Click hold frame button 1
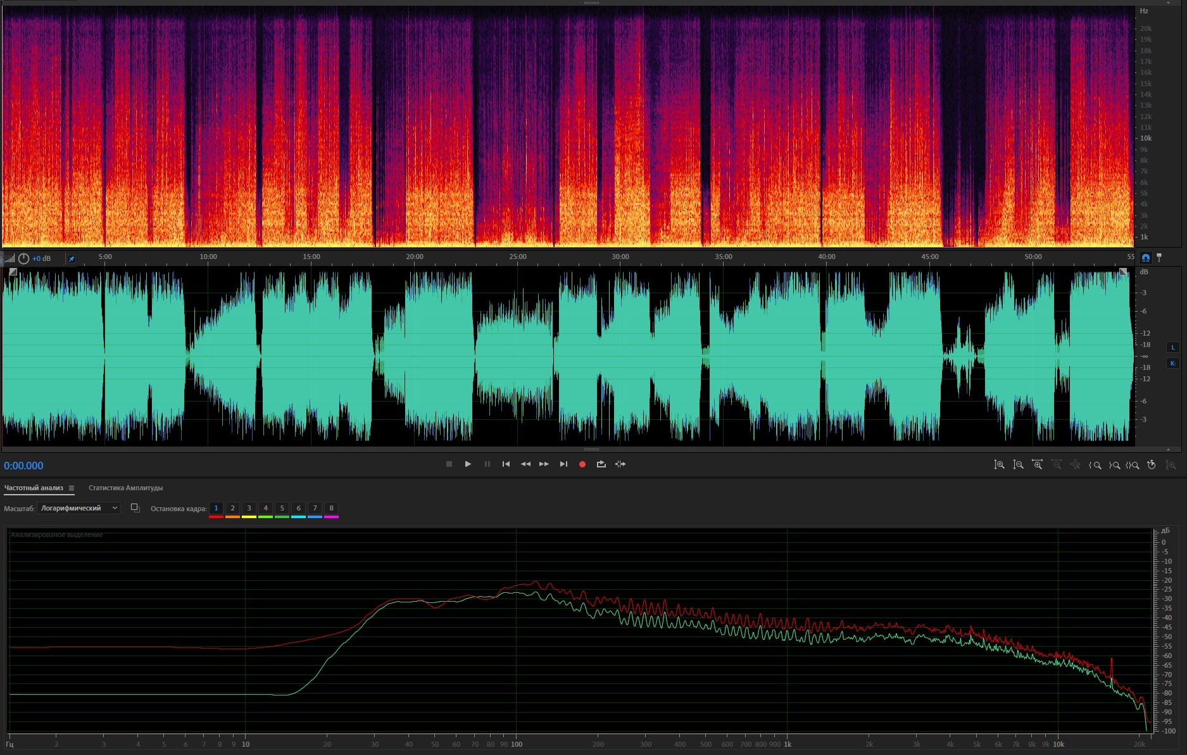The width and height of the screenshot is (1187, 755). [x=216, y=508]
